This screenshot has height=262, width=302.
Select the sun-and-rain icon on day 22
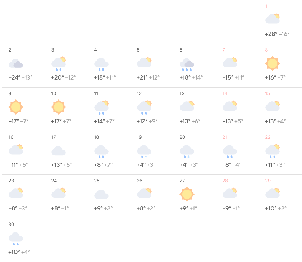coord(273,151)
